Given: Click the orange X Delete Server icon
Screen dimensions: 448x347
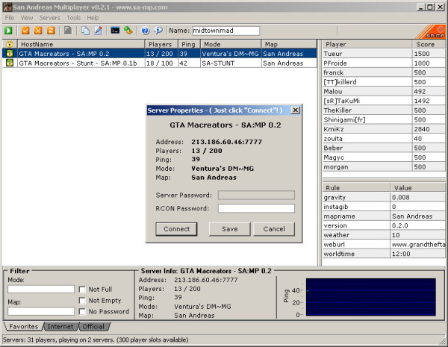Looking at the screenshot, I should 38,31.
